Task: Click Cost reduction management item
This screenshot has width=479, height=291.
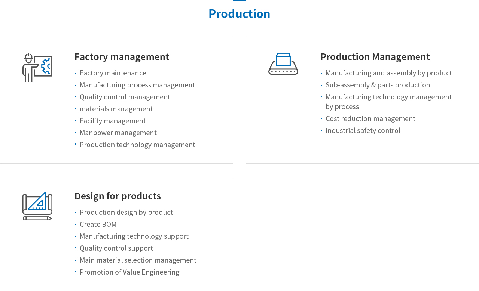Action: point(370,118)
